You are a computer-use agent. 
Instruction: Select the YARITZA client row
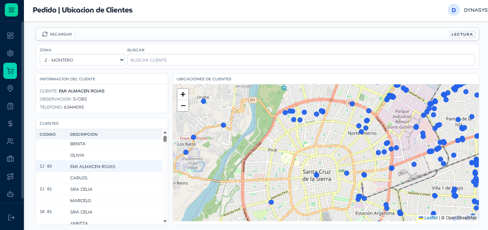point(99,222)
